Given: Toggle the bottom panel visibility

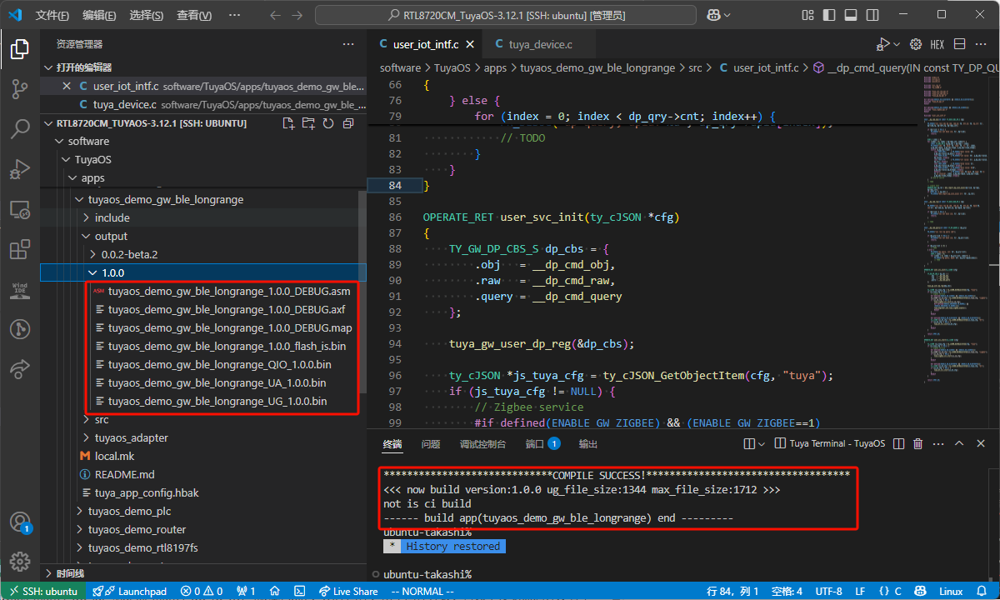Looking at the screenshot, I should 851,15.
